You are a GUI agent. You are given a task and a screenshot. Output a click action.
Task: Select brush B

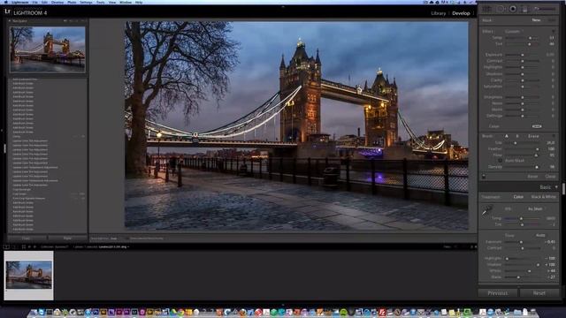[517, 136]
